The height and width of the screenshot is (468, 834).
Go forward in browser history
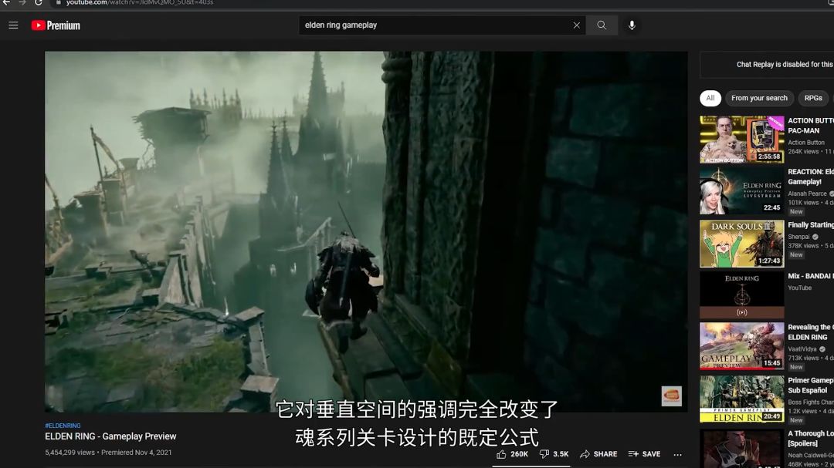(x=22, y=2)
